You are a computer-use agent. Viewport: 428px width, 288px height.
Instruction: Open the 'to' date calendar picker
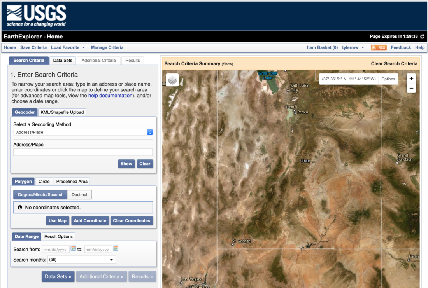tap(116, 248)
